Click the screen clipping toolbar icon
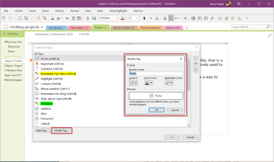The width and height of the screenshot is (274, 162). tap(52, 18)
